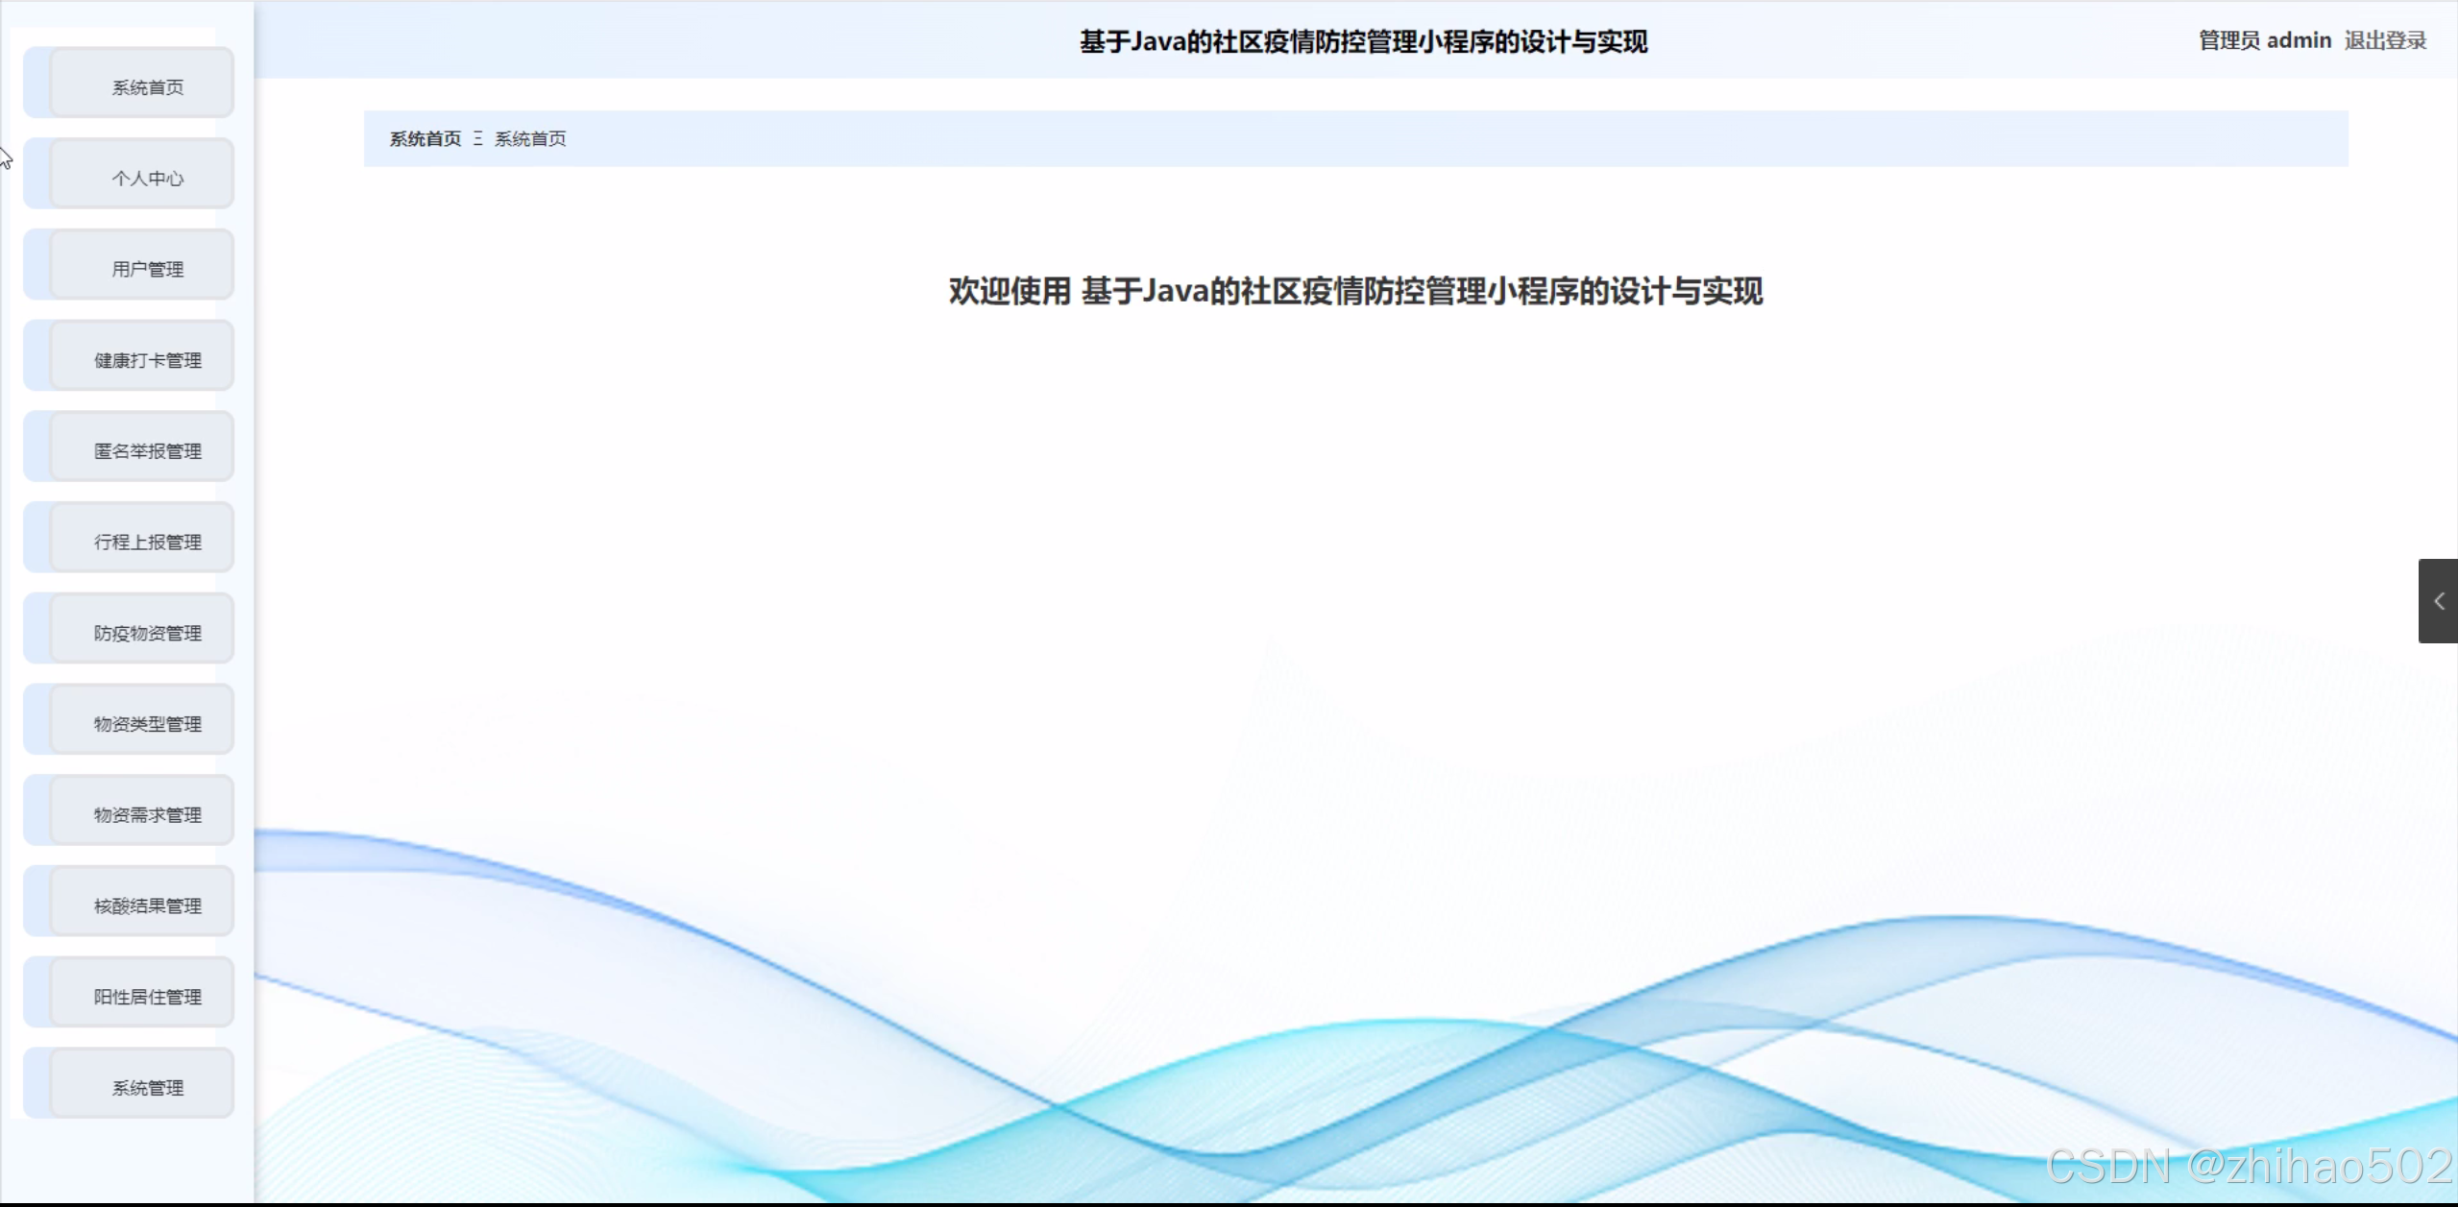This screenshot has width=2458, height=1207.
Task: Open the 系统首页 sidebar menu
Action: pos(147,87)
